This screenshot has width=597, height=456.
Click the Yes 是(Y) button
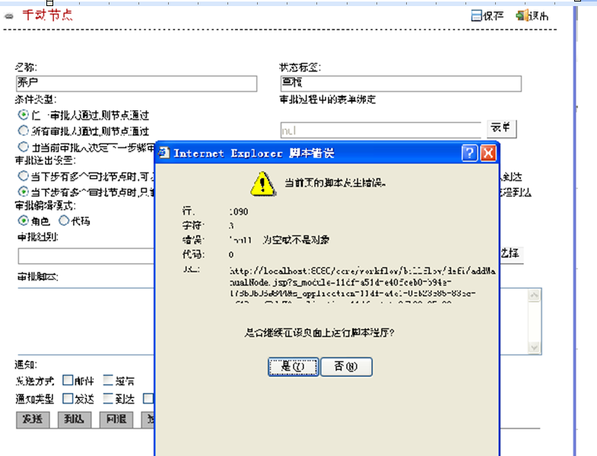click(x=293, y=366)
